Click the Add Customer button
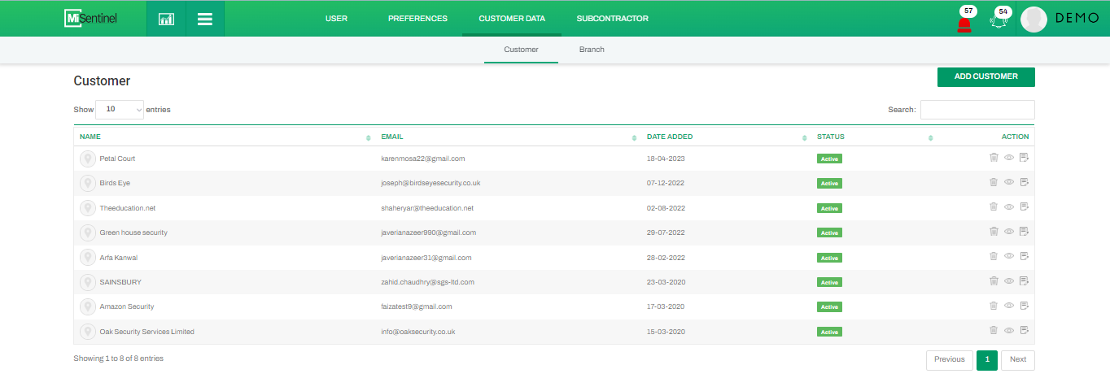 click(x=985, y=76)
